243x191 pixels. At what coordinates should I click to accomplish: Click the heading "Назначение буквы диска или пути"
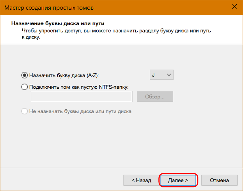[x=58, y=23]
